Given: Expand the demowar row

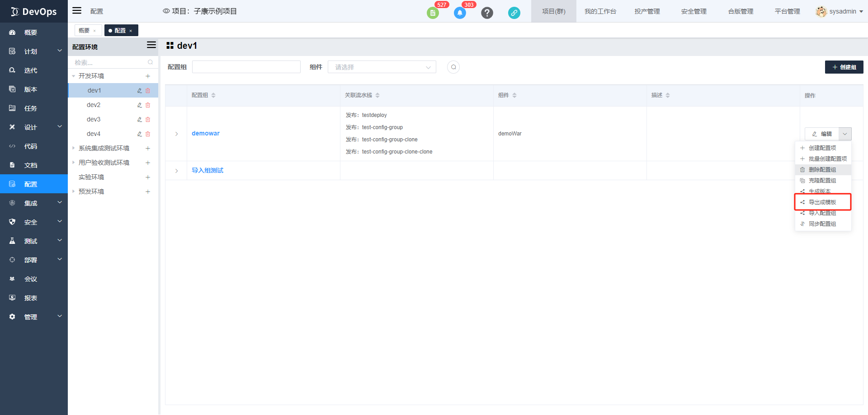Looking at the screenshot, I should [176, 134].
